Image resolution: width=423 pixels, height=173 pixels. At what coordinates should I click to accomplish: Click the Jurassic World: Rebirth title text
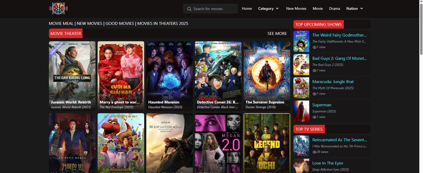pyautogui.click(x=71, y=102)
